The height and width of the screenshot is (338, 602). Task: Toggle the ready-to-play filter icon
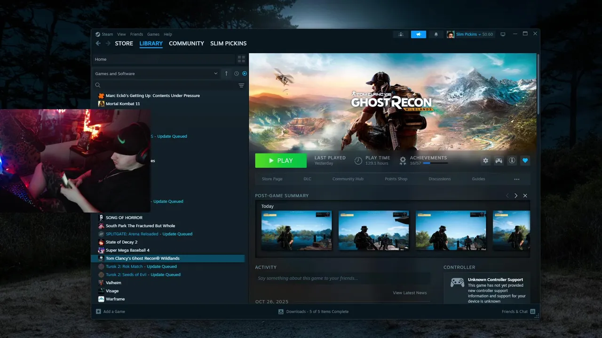click(x=244, y=73)
